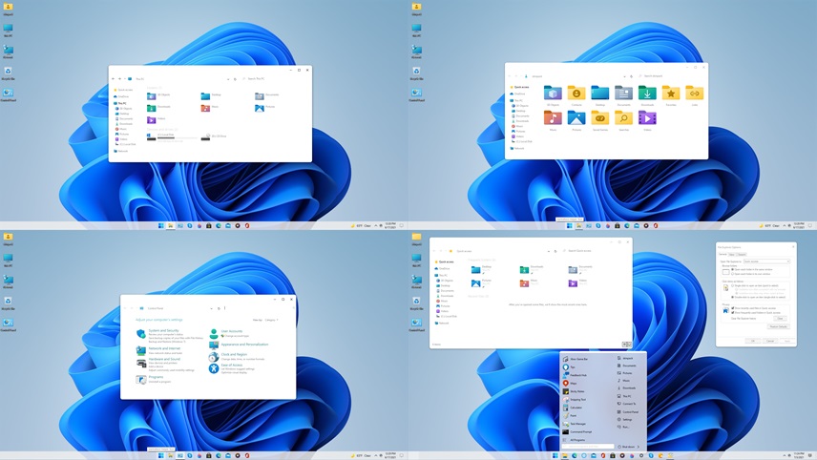Expand the arrow next to Shut down
This screenshot has height=460, width=817.
point(639,447)
